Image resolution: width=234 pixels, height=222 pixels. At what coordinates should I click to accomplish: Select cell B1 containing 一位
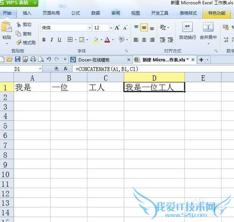click(69, 87)
